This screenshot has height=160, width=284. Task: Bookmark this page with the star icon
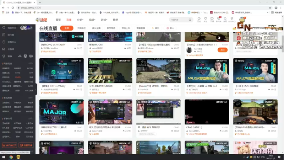(270, 7)
